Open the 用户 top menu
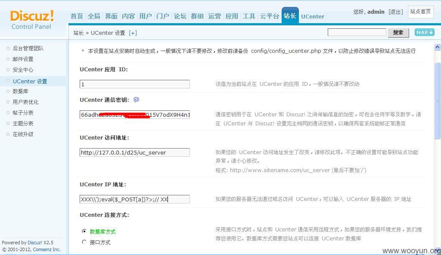 (x=146, y=16)
